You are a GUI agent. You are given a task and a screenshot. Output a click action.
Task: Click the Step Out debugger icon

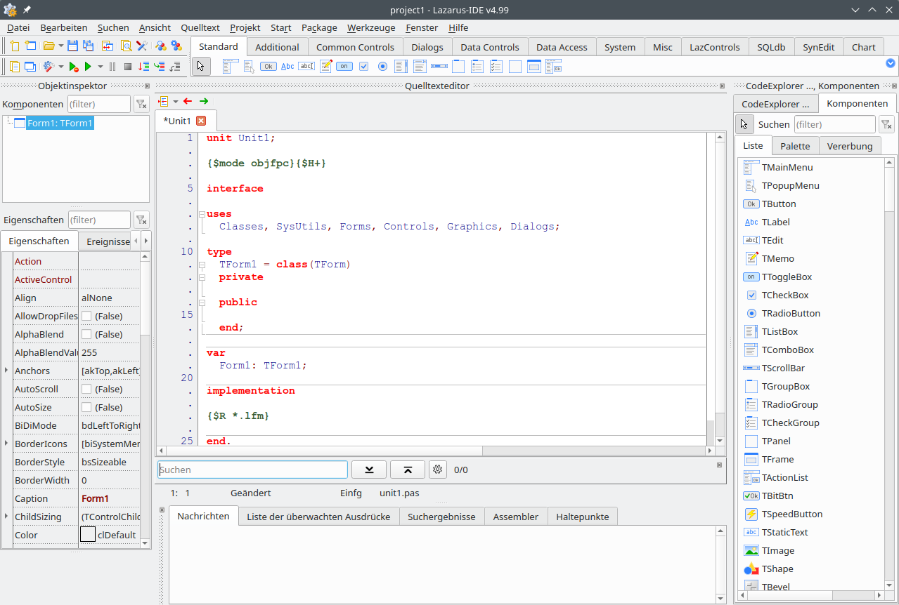(176, 67)
